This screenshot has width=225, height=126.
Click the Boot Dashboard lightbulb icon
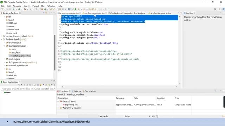pyautogui.click(x=41, y=85)
